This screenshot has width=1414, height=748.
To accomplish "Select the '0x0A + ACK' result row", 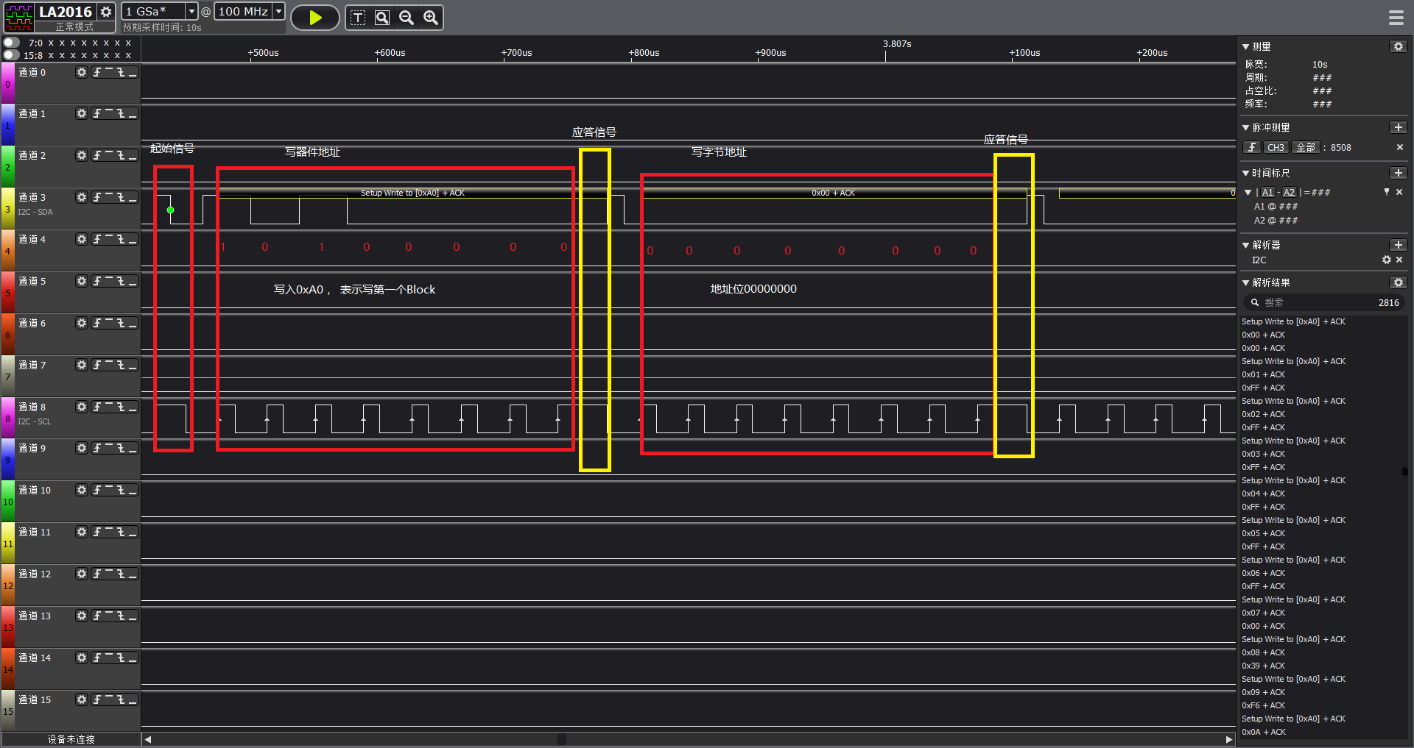I will (x=1264, y=732).
